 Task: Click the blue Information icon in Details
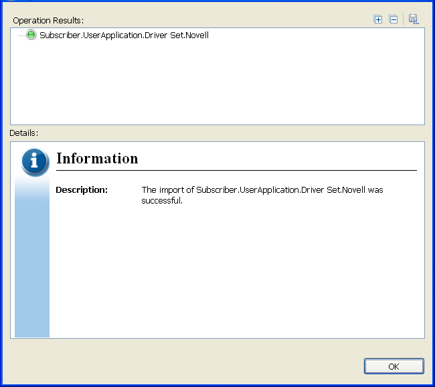pos(35,161)
